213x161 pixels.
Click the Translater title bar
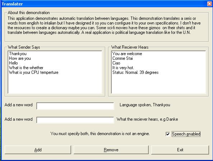pos(103,4)
